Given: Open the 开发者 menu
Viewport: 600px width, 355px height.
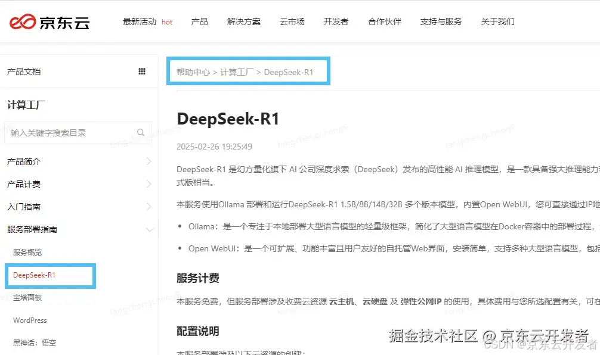Looking at the screenshot, I should point(336,22).
